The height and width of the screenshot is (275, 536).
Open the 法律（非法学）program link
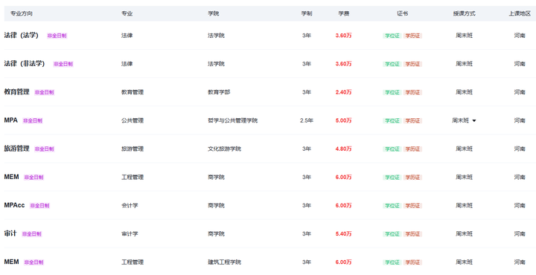tap(25, 63)
